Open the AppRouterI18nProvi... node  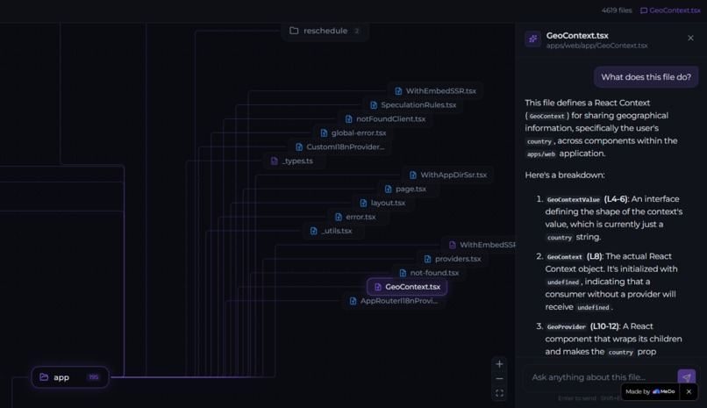tap(394, 301)
